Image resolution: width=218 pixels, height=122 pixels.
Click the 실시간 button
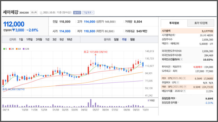tap(77, 13)
